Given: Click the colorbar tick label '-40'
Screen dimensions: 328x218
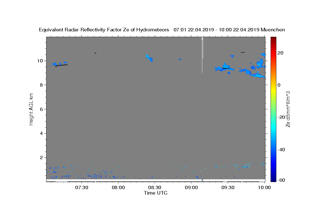Looking at the screenshot, I should coord(281,150).
